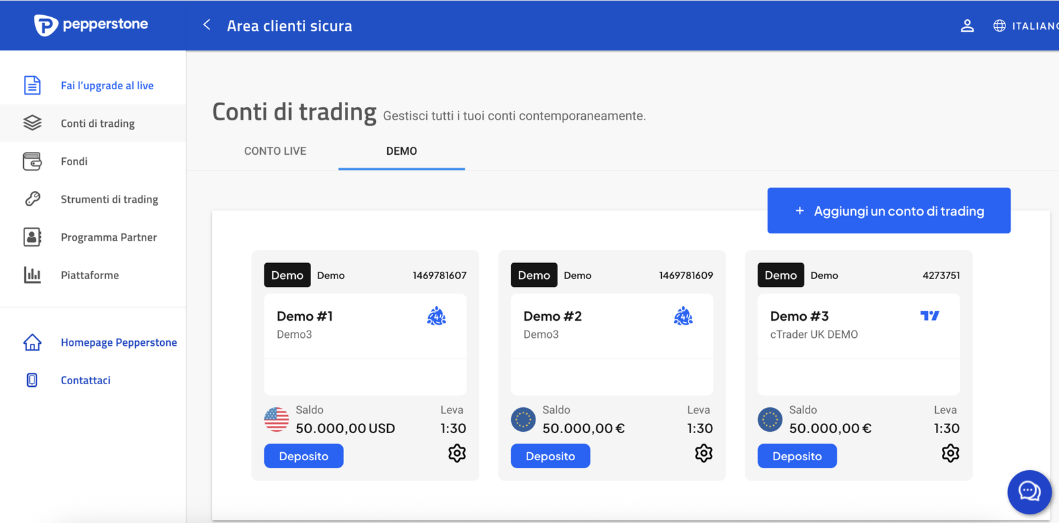Open settings gear for Demo #3 account
The image size is (1059, 523).
950,454
